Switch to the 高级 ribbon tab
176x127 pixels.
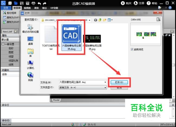tap(36, 8)
